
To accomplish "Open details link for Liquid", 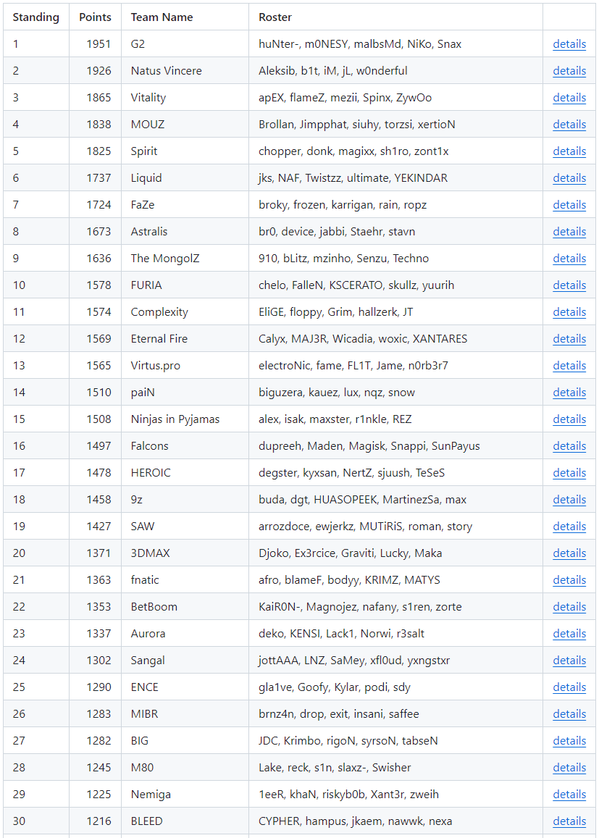I will [569, 178].
